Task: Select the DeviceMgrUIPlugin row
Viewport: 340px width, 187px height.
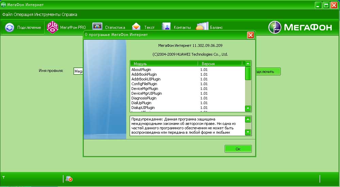Action: (x=187, y=93)
